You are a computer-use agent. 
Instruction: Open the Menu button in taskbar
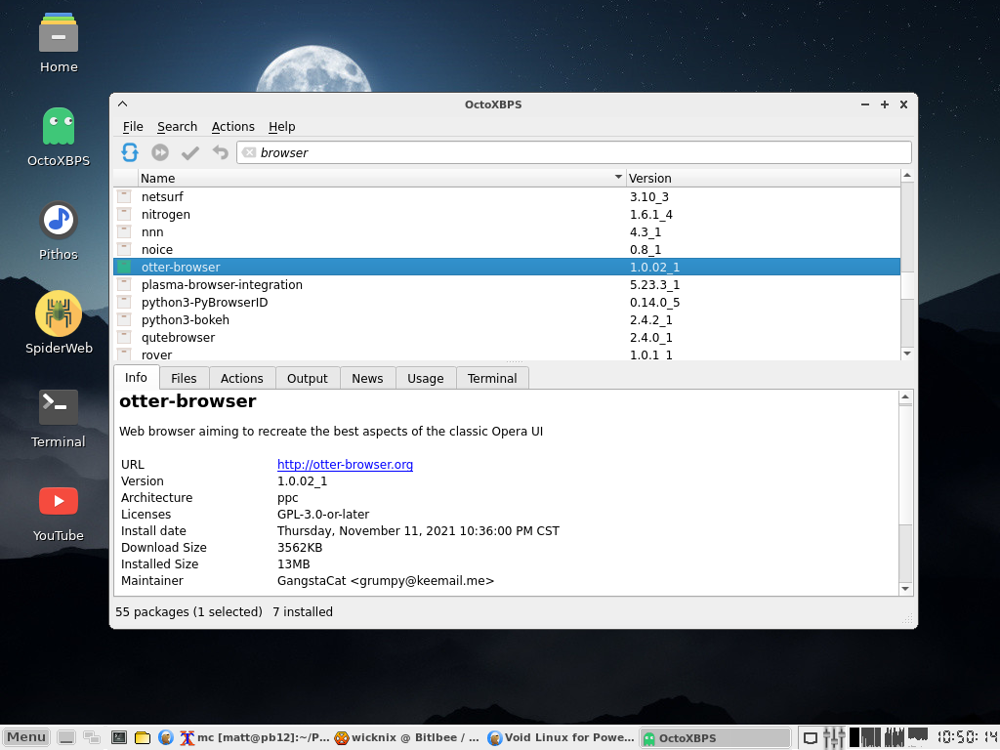coord(26,737)
